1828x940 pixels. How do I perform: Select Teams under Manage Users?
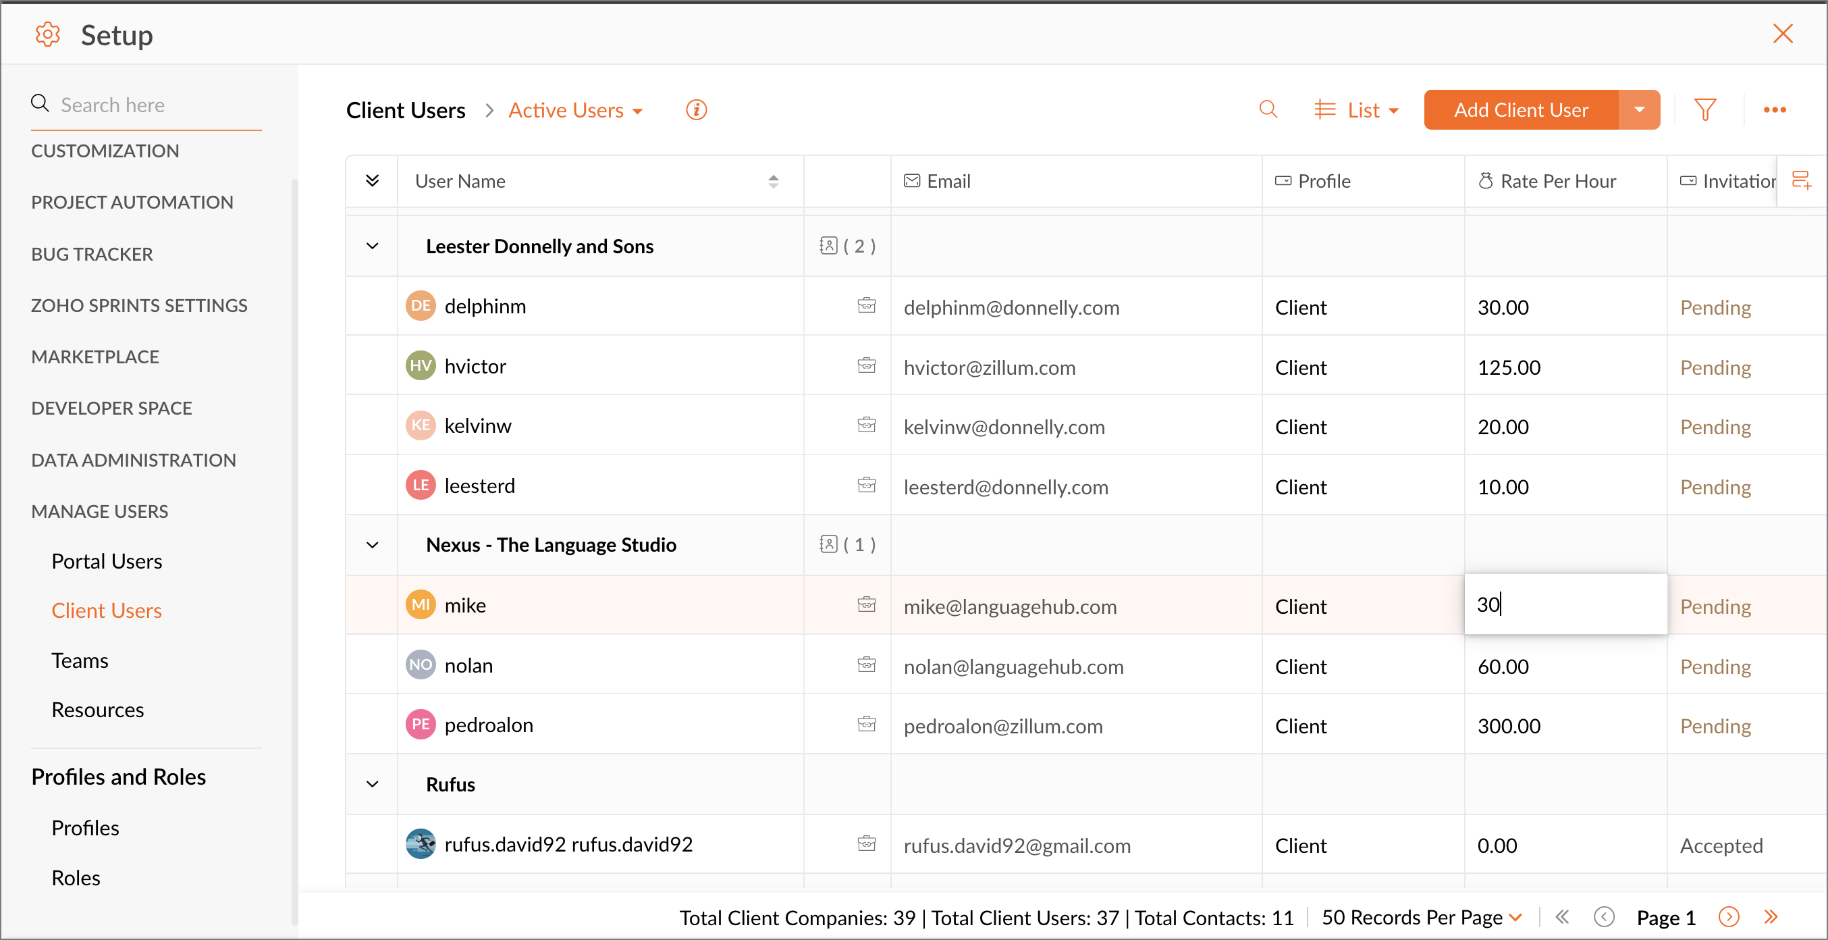coord(80,660)
